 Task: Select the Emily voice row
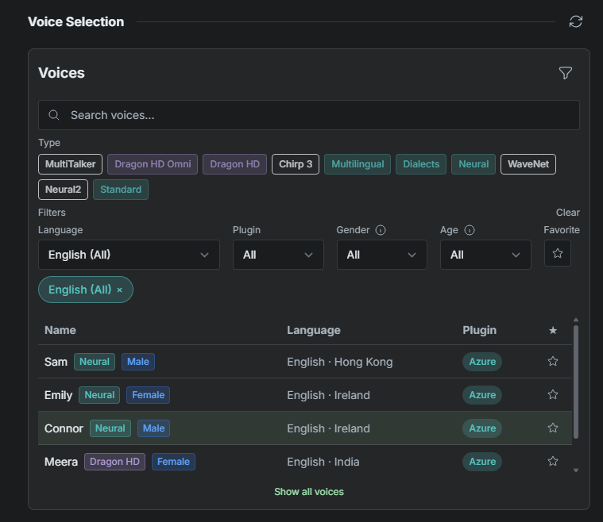[305, 395]
